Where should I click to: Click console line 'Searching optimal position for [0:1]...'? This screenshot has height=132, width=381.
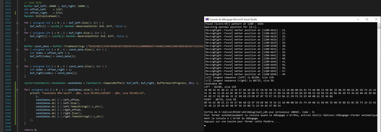tap(233, 27)
